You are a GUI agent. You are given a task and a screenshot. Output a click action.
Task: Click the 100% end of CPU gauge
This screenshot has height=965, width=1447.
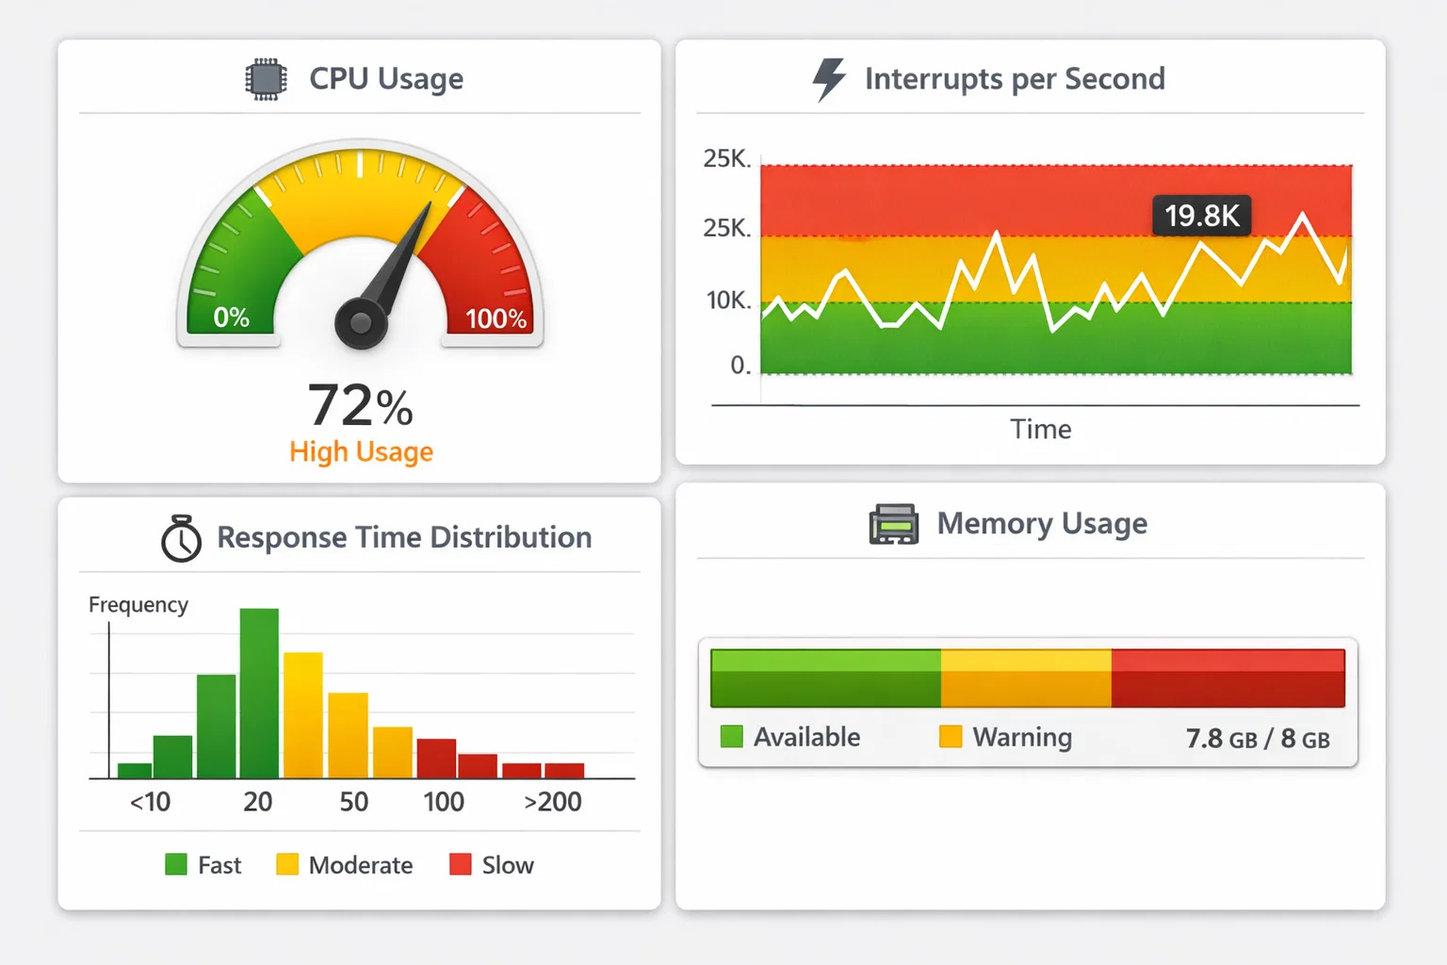pyautogui.click(x=496, y=319)
